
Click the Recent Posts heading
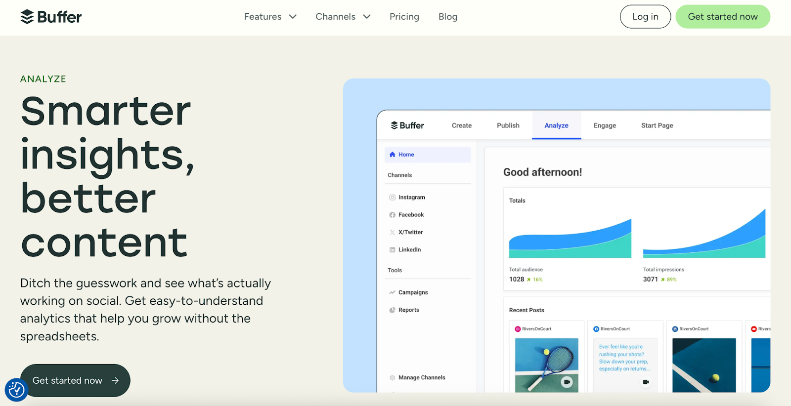(527, 310)
